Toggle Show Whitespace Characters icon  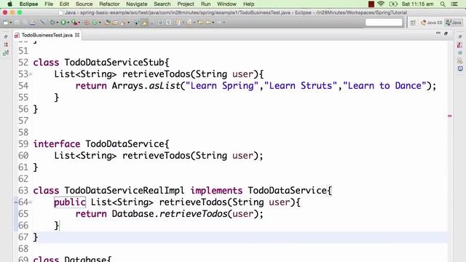[x=168, y=23]
